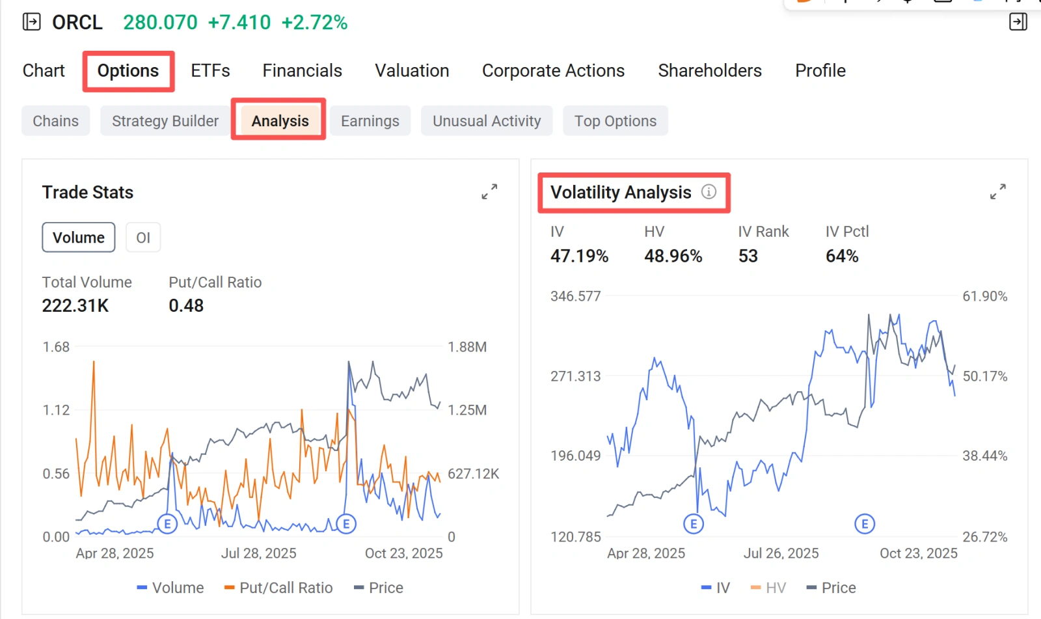The width and height of the screenshot is (1041, 619).
Task: Switch Trade Stats to OI
Action: (x=143, y=238)
